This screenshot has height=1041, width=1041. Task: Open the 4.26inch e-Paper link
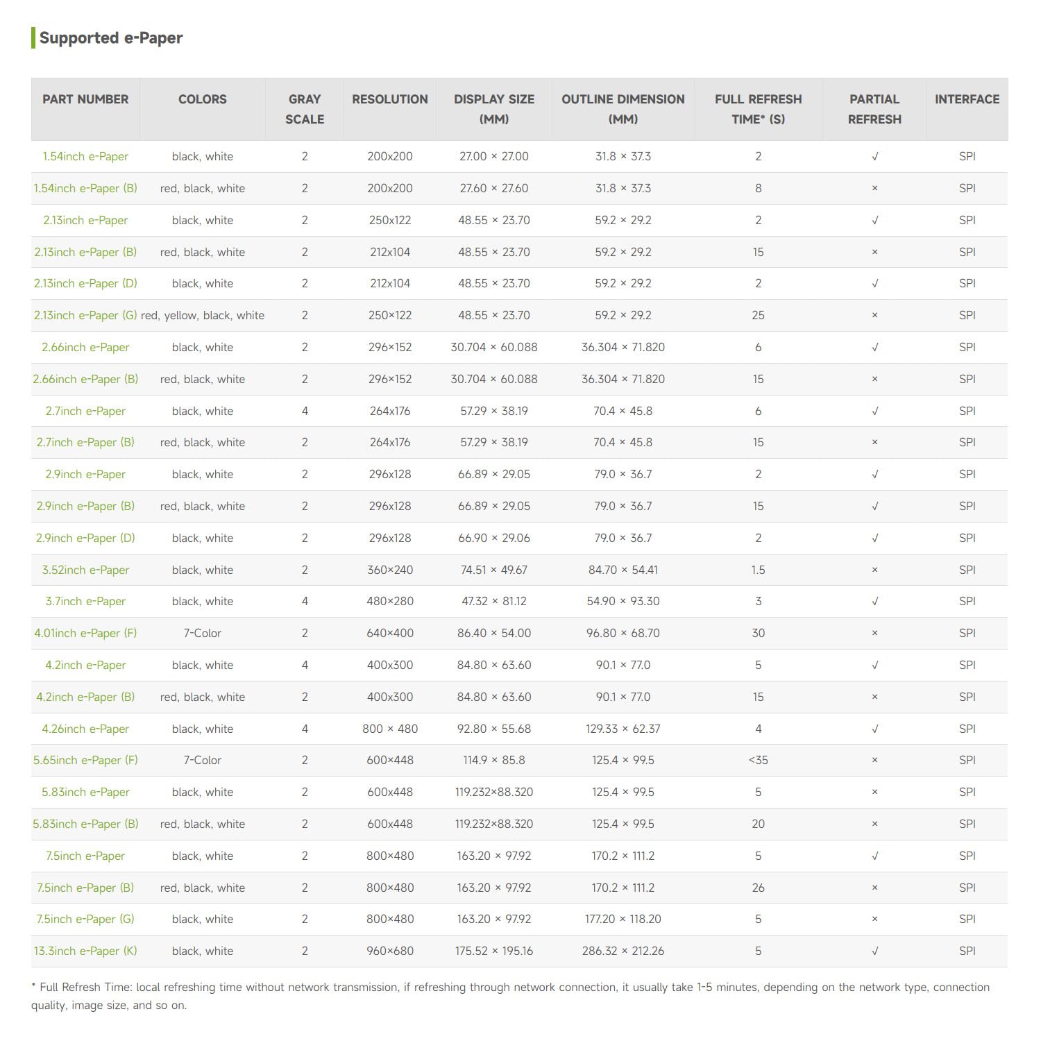pyautogui.click(x=85, y=729)
